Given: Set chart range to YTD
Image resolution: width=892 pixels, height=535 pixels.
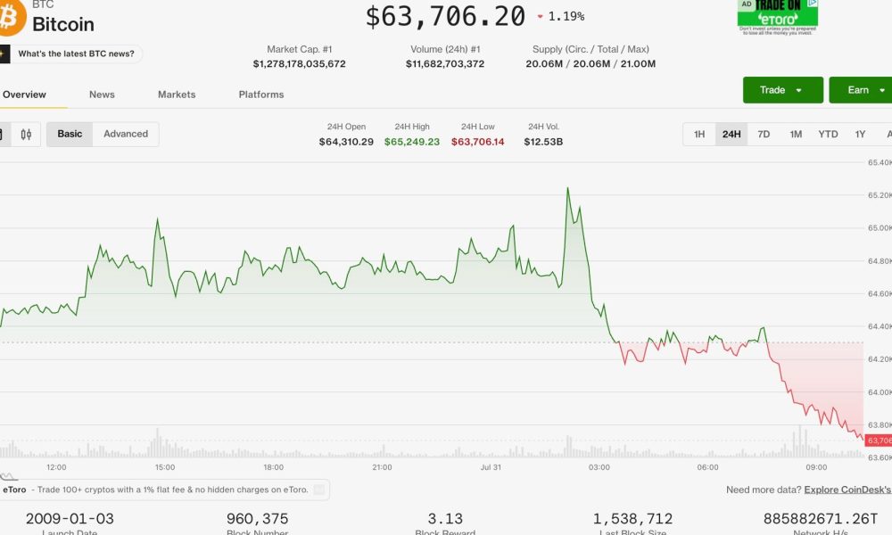Looking at the screenshot, I should coord(828,134).
